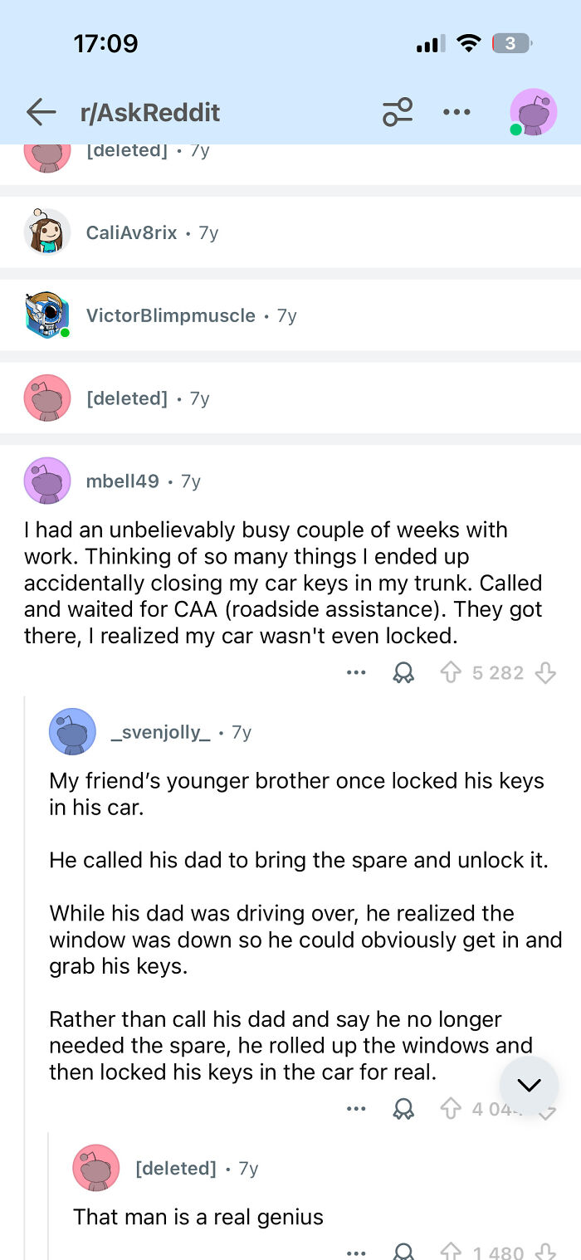Viewport: 581px width, 1260px height.
Task: Open the three-dot overflow menu in header
Action: [x=456, y=112]
